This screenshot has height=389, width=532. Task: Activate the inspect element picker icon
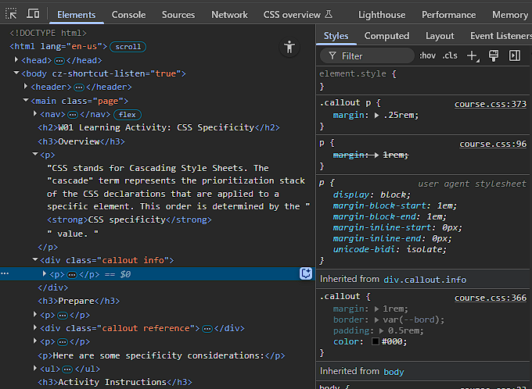[x=11, y=14]
